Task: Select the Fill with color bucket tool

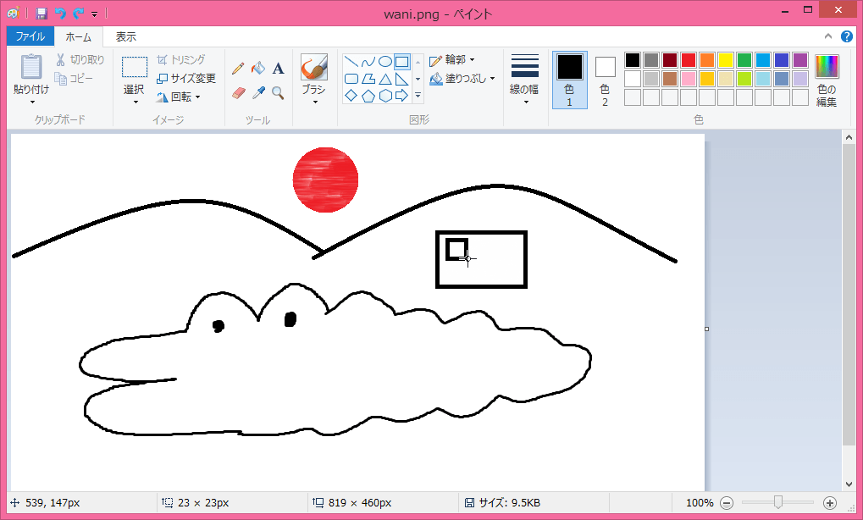Action: click(x=258, y=69)
